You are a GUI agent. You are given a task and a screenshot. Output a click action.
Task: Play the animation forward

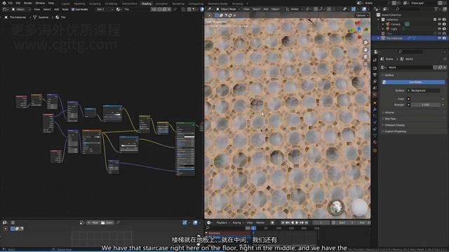tap(297, 223)
